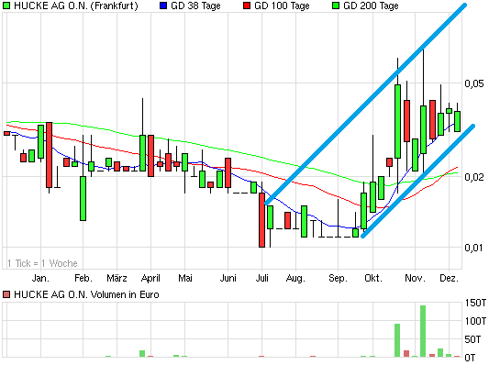Click the 'Sep.' month label
Image resolution: width=500 pixels, height=365 pixels.
[x=338, y=279]
